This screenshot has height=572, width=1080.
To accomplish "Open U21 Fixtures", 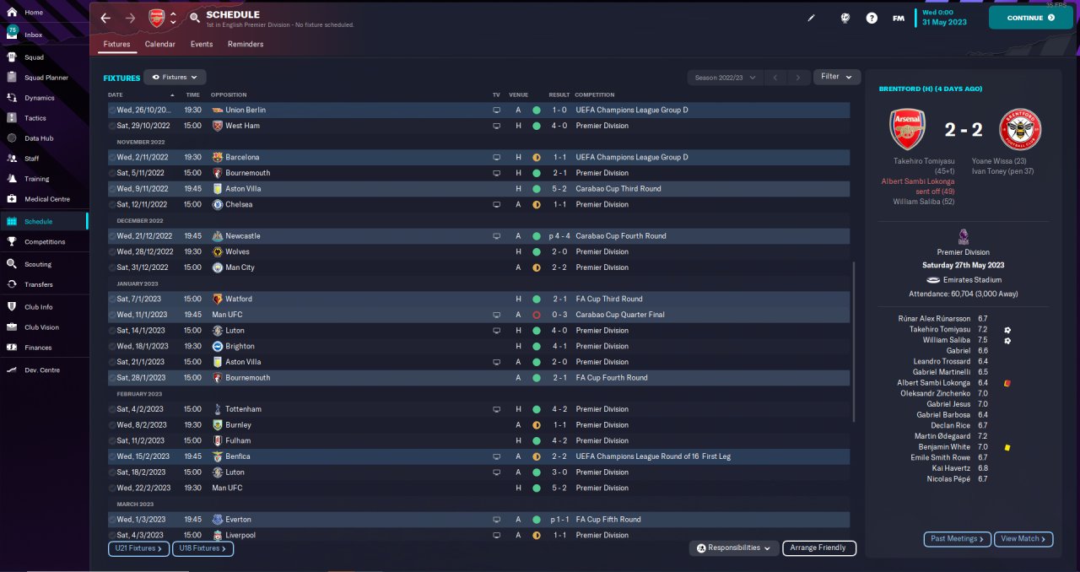I will (138, 548).
